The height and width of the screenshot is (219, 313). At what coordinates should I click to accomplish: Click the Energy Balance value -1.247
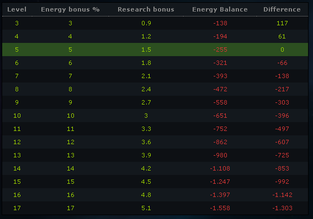point(220,182)
